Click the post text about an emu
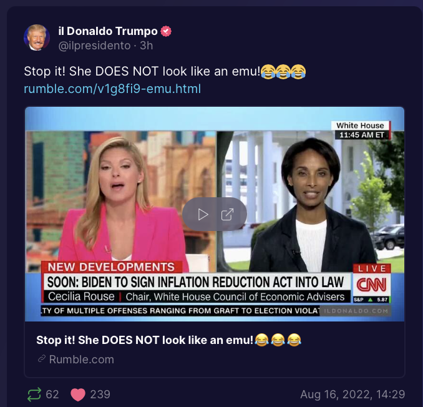Viewport: 423px width, 407px height. coord(142,72)
